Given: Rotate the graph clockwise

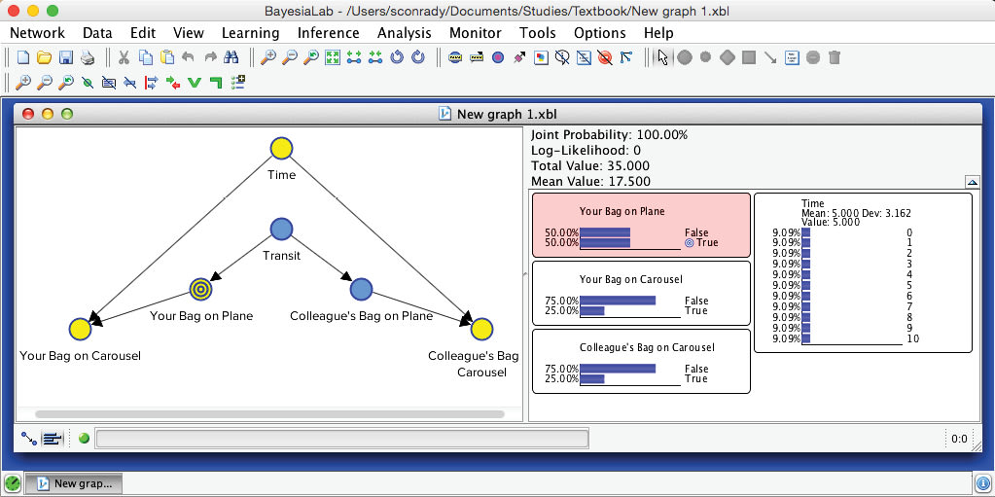Looking at the screenshot, I should [418, 57].
